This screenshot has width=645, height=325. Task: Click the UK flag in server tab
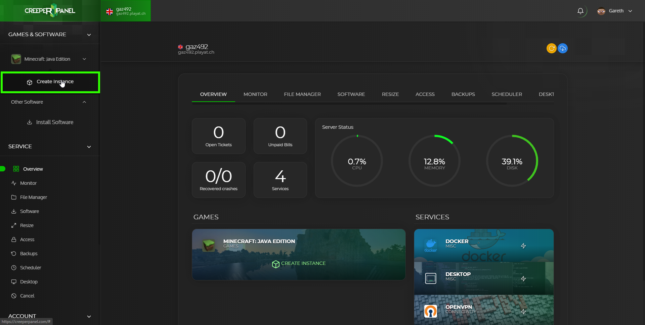[110, 12]
